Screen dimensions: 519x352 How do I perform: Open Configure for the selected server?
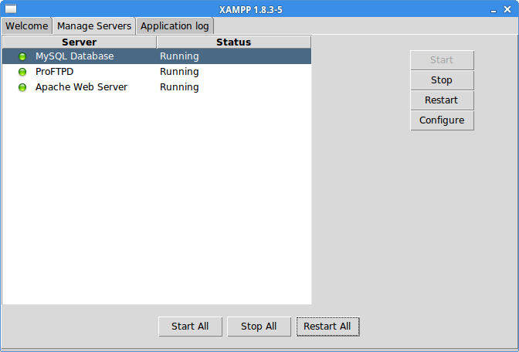point(442,120)
